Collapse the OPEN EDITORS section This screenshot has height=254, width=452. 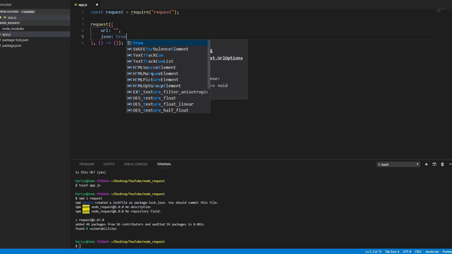(x=9, y=12)
